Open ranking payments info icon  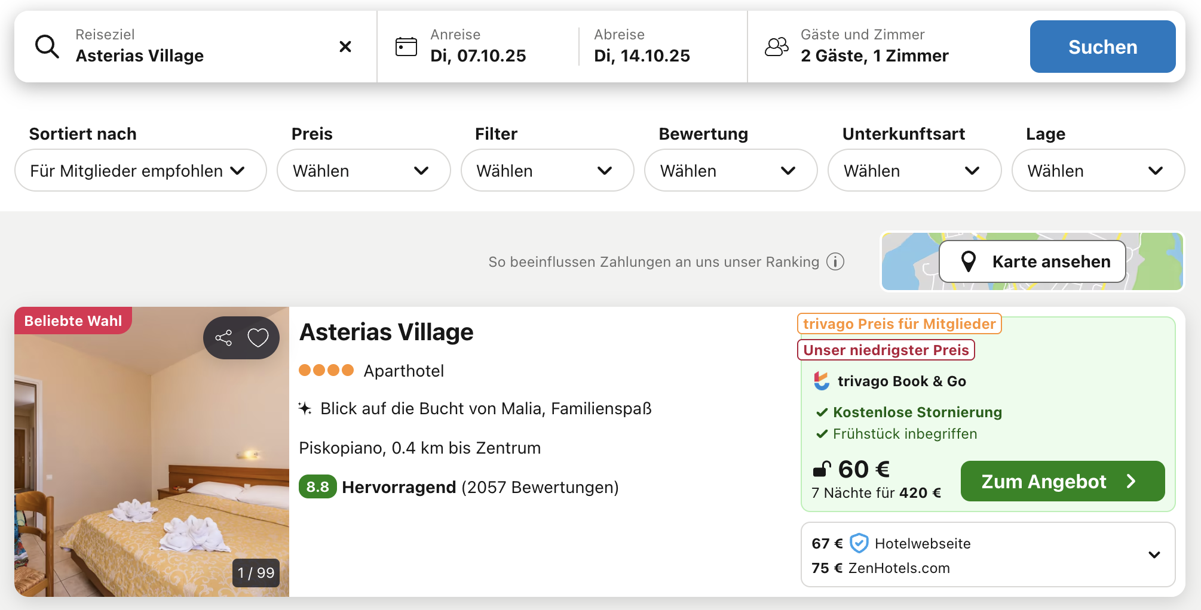(x=835, y=261)
